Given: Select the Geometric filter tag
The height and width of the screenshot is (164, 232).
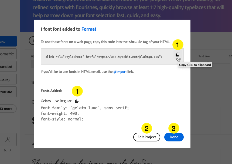Looking at the screenshot, I should tap(8, 54).
